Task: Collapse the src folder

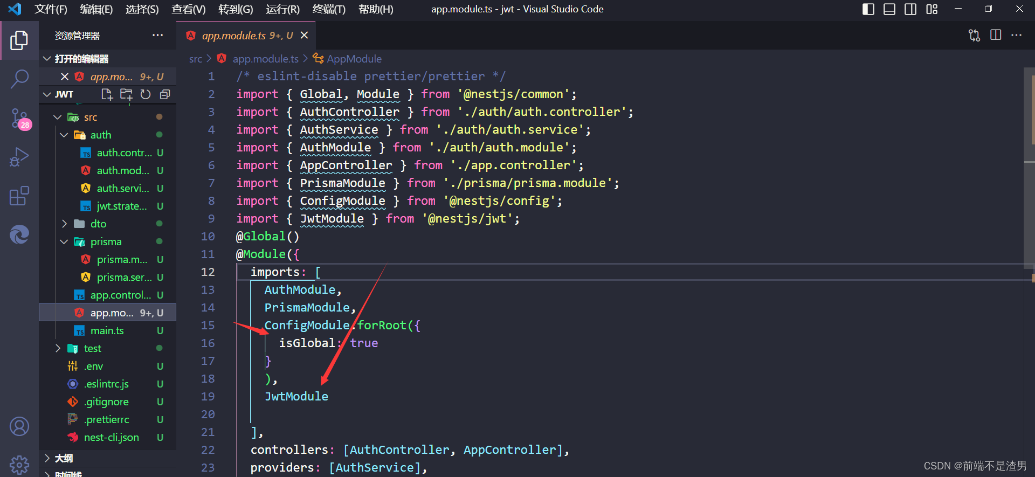Action: (57, 117)
